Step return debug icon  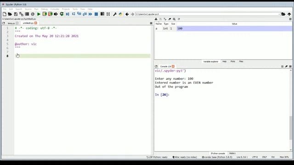tap(85, 14)
